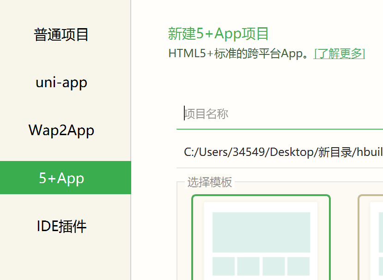Open the 了解更多 link
This screenshot has height=280, width=383.
pyautogui.click(x=340, y=54)
